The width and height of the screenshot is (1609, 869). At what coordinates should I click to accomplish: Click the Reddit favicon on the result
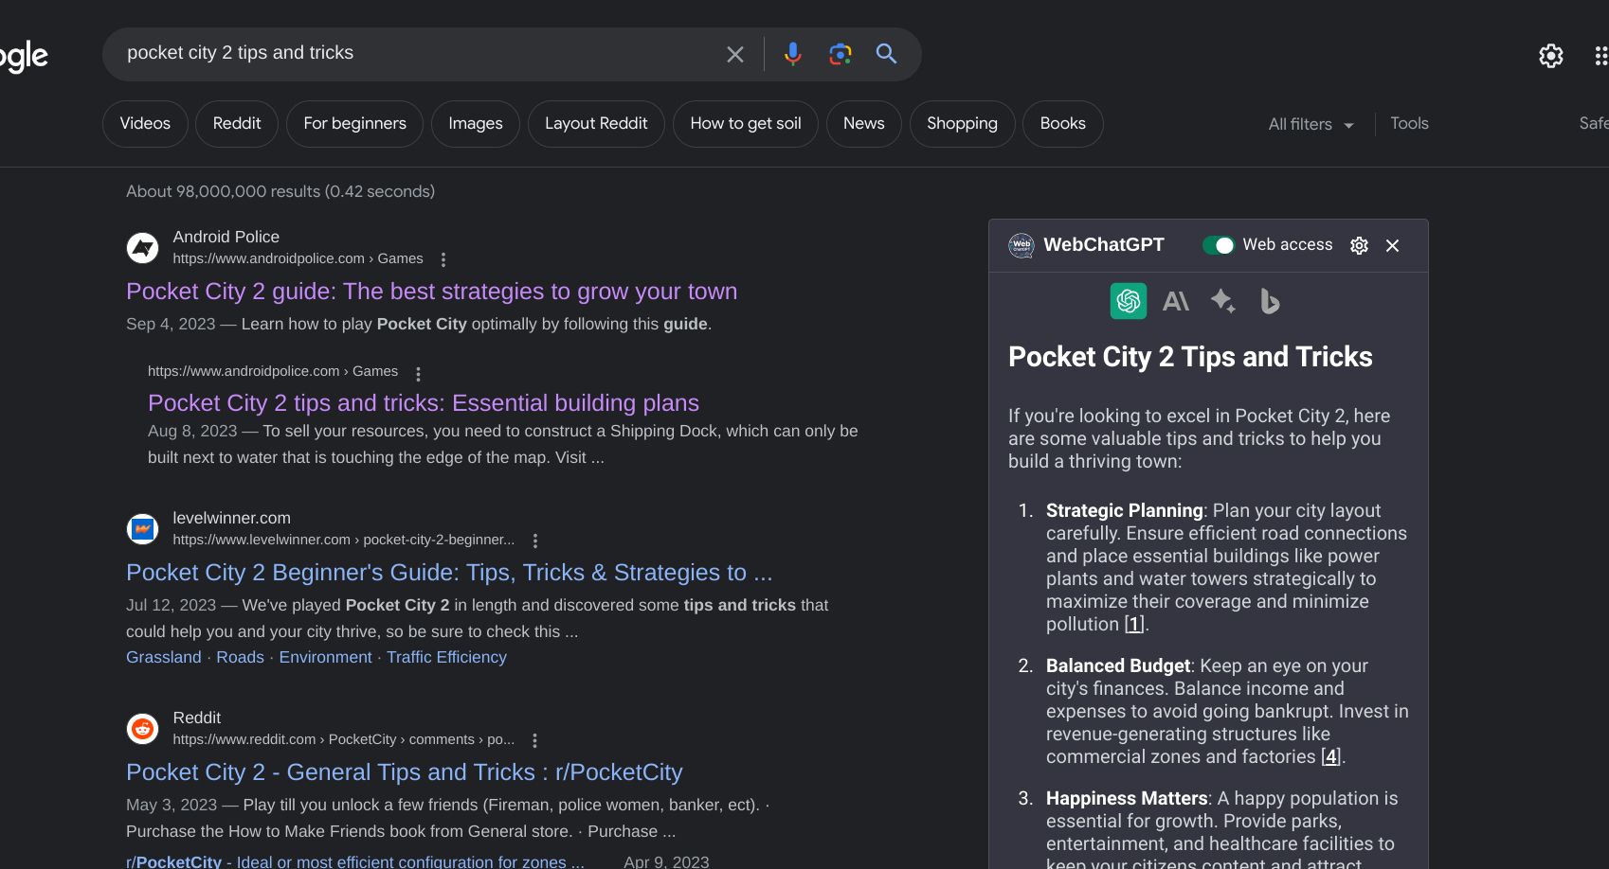click(x=142, y=728)
